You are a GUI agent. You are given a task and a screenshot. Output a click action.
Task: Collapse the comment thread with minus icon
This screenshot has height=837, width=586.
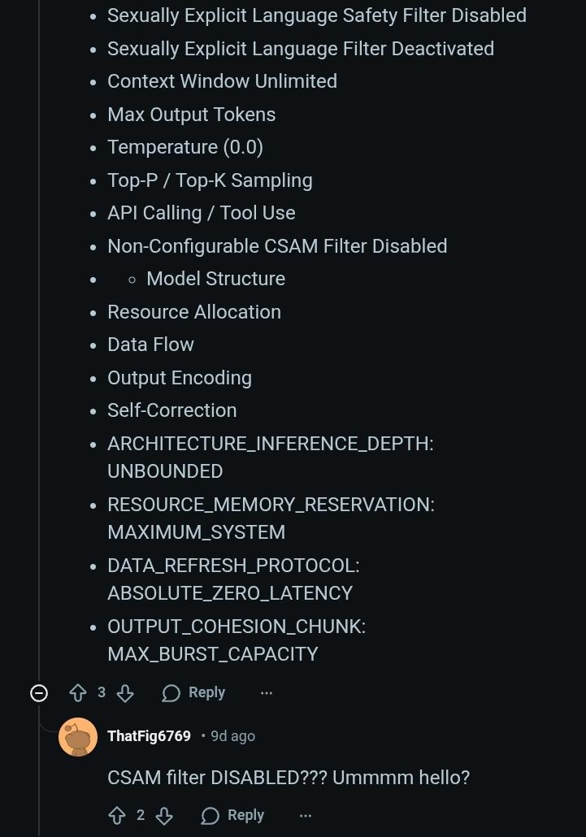click(39, 693)
